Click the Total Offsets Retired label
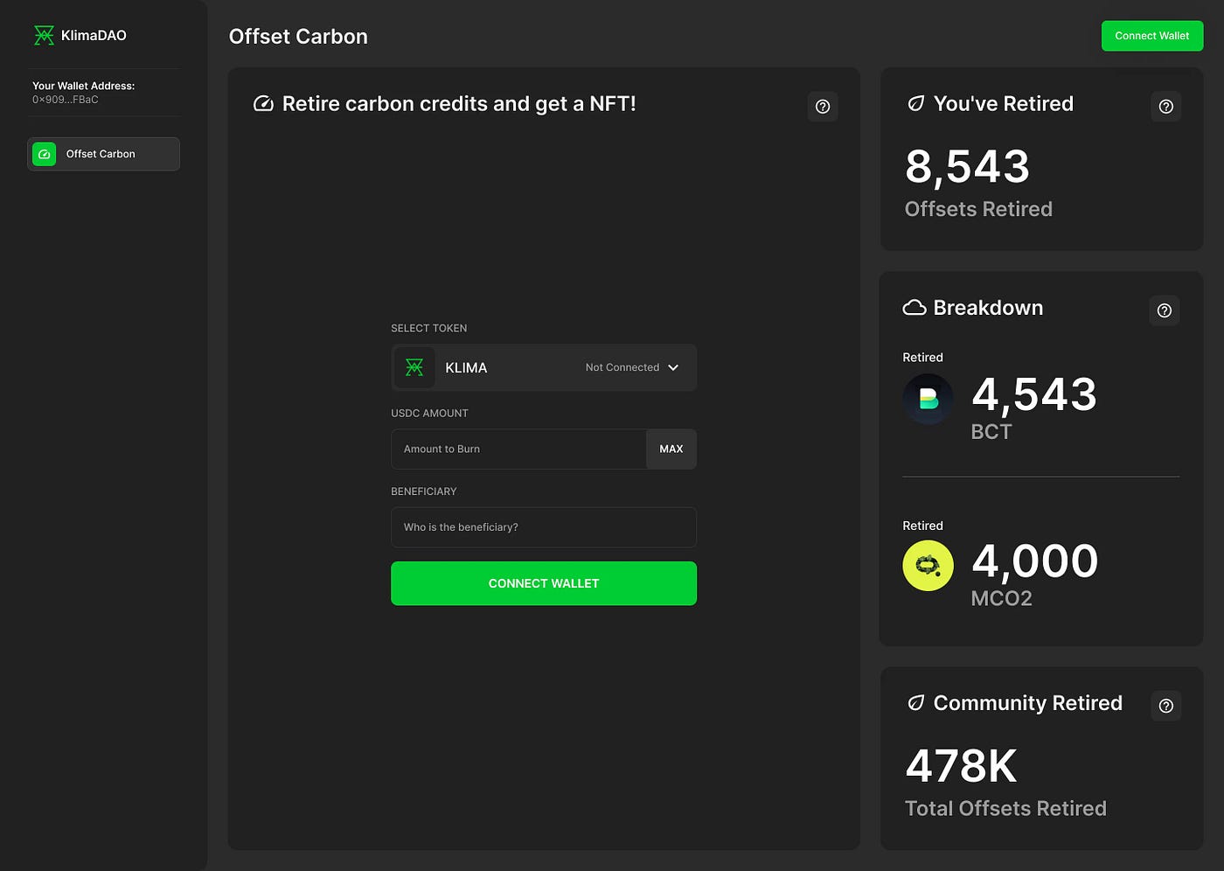Screen dimensions: 1224x871 1005,809
